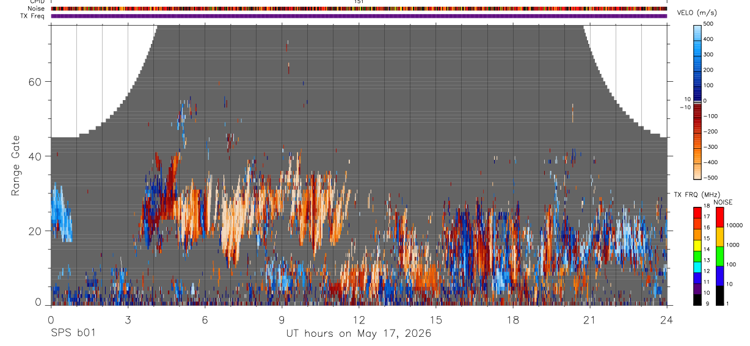
Task: Select the green 13–14 MHz TX FRQ segment
Action: pyautogui.click(x=697, y=256)
